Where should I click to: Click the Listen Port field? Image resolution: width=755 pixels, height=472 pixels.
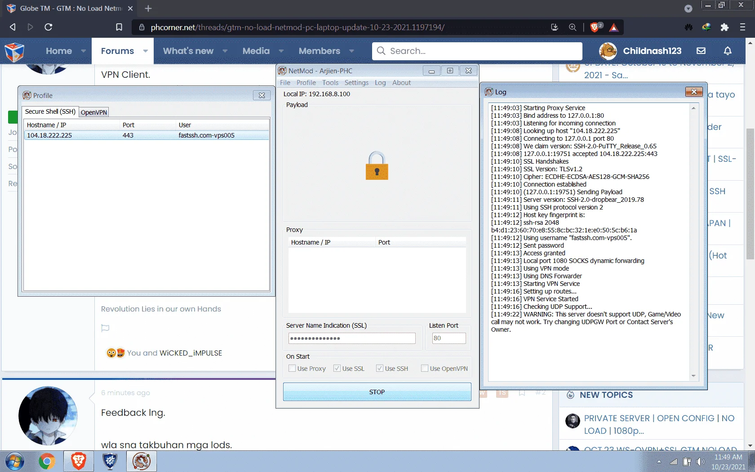click(449, 338)
